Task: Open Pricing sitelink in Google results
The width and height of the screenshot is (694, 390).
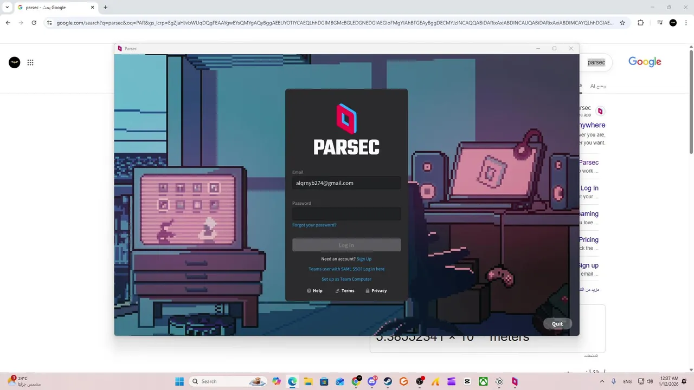Action: click(x=589, y=239)
